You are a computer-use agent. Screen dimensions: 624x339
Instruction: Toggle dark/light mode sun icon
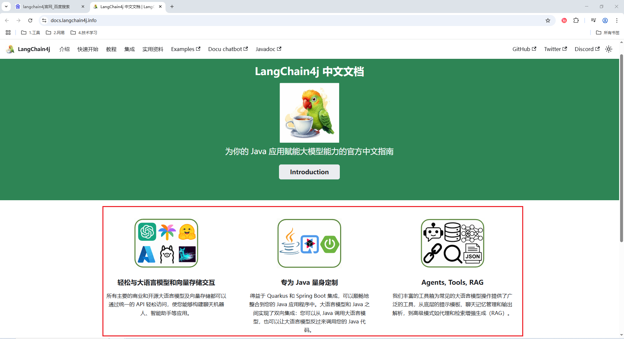coord(609,49)
